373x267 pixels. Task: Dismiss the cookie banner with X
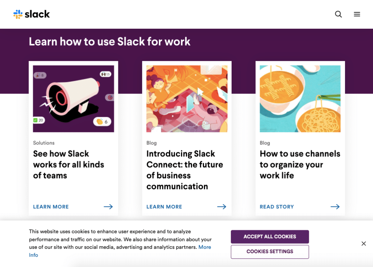pyautogui.click(x=364, y=244)
